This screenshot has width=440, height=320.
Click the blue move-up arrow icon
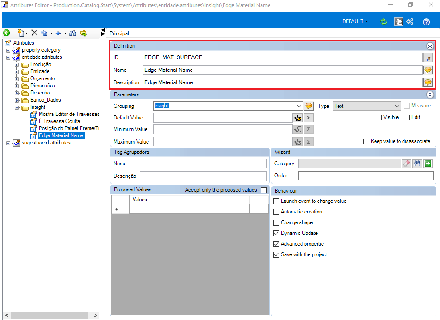[x=58, y=33]
